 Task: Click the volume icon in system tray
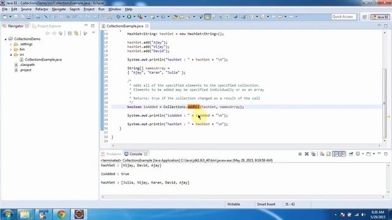[363, 215]
